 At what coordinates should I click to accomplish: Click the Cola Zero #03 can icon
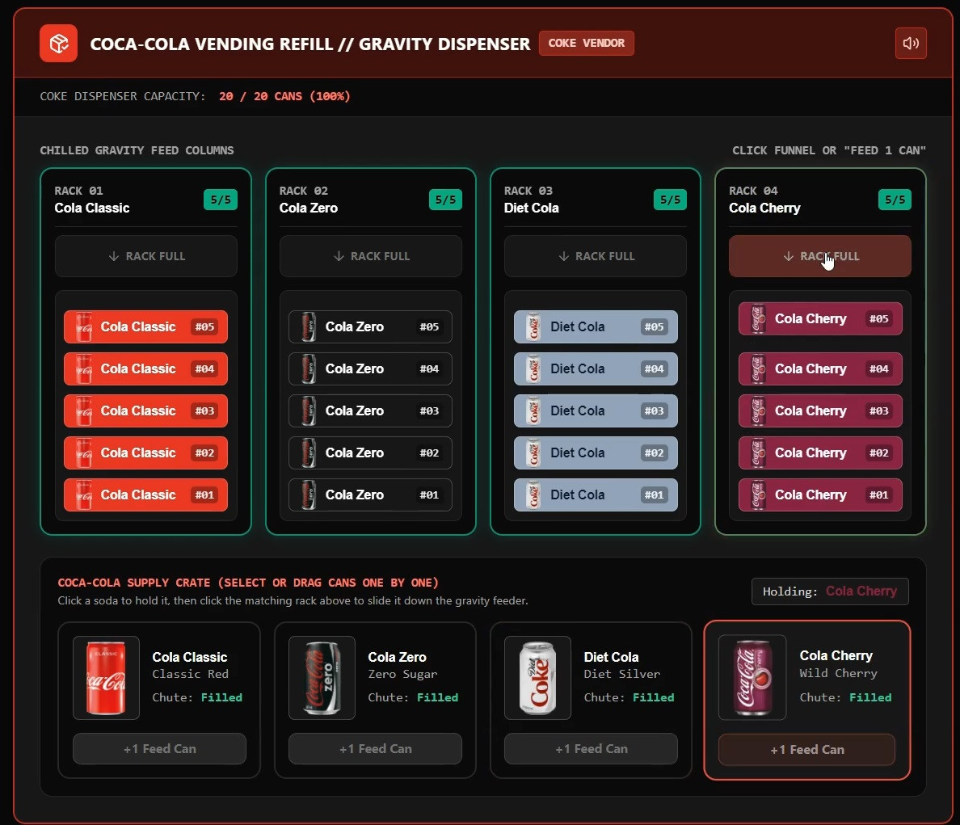tap(309, 410)
